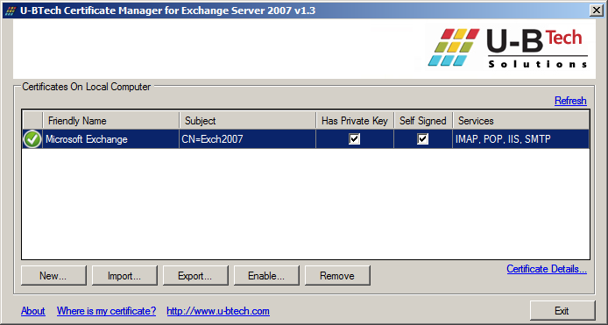Select the Microsoft Exchange friendly name cell
The image size is (608, 325).
pos(111,139)
